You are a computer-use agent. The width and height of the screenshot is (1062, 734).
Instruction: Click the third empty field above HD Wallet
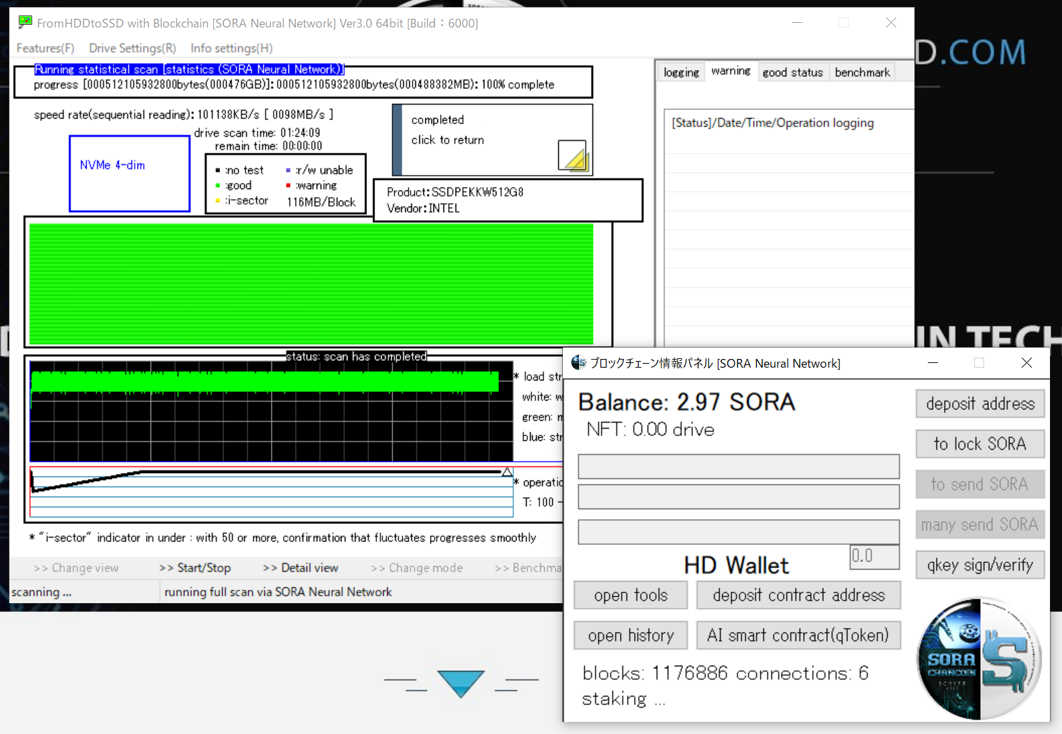[739, 531]
